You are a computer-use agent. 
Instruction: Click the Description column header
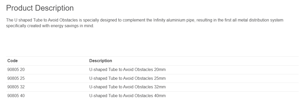[x=100, y=61]
